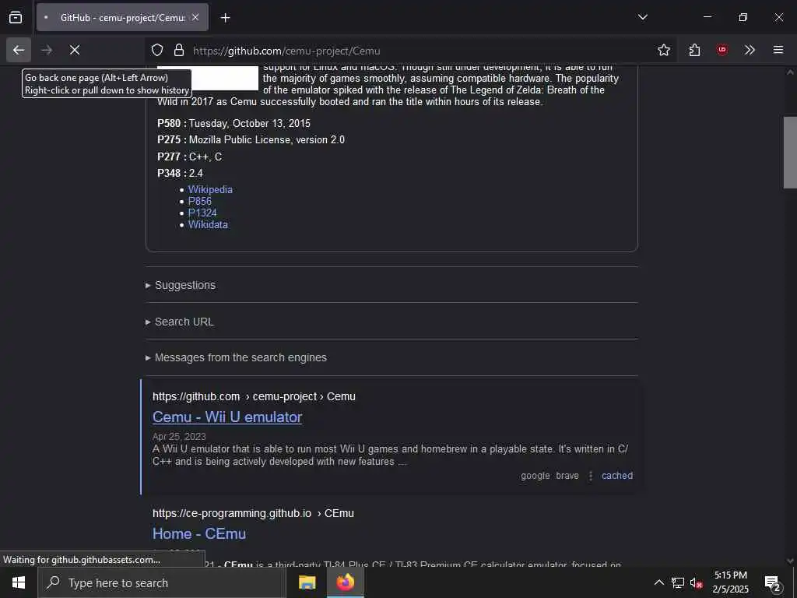Open the Wikipedia link
Image resolution: width=797 pixels, height=598 pixels.
pos(210,189)
